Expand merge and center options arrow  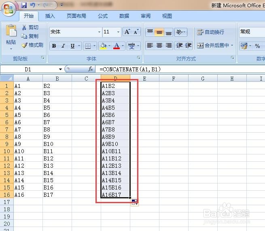click(x=232, y=45)
